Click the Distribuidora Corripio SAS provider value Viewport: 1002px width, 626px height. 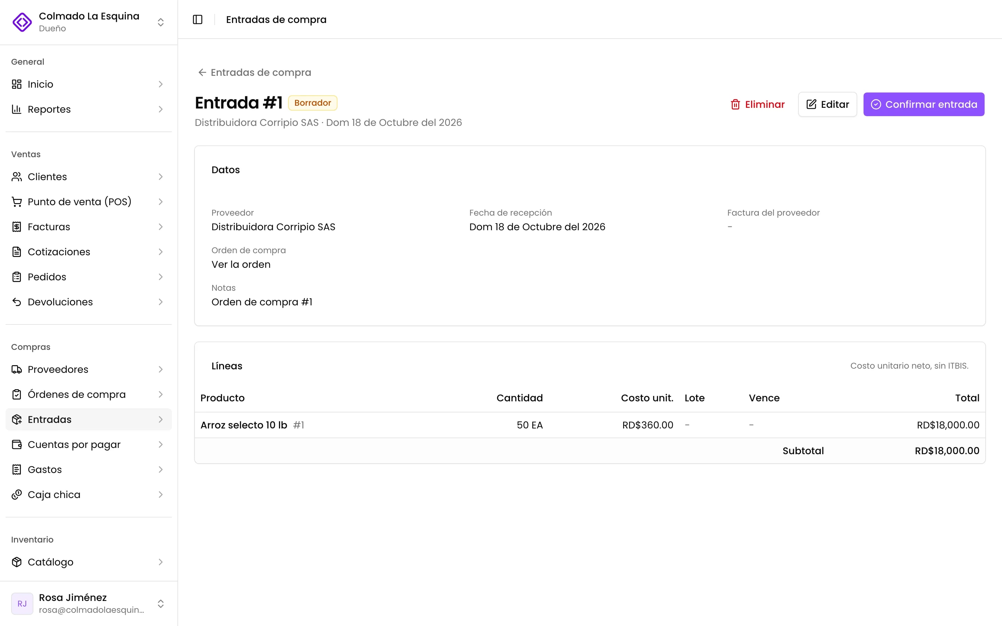click(273, 227)
